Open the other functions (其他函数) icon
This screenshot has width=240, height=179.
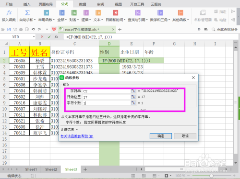coord(180,13)
